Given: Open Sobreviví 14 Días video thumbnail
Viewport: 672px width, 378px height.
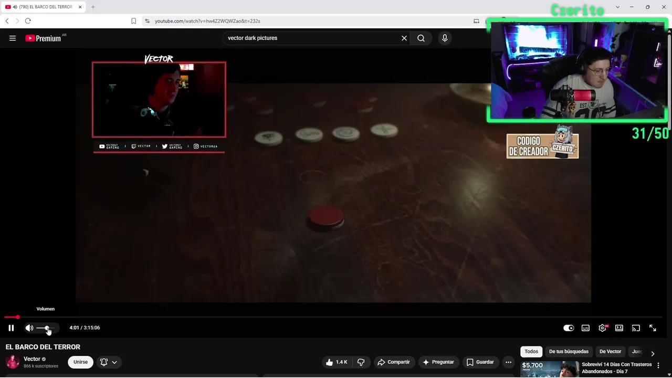Looking at the screenshot, I should click(550, 369).
